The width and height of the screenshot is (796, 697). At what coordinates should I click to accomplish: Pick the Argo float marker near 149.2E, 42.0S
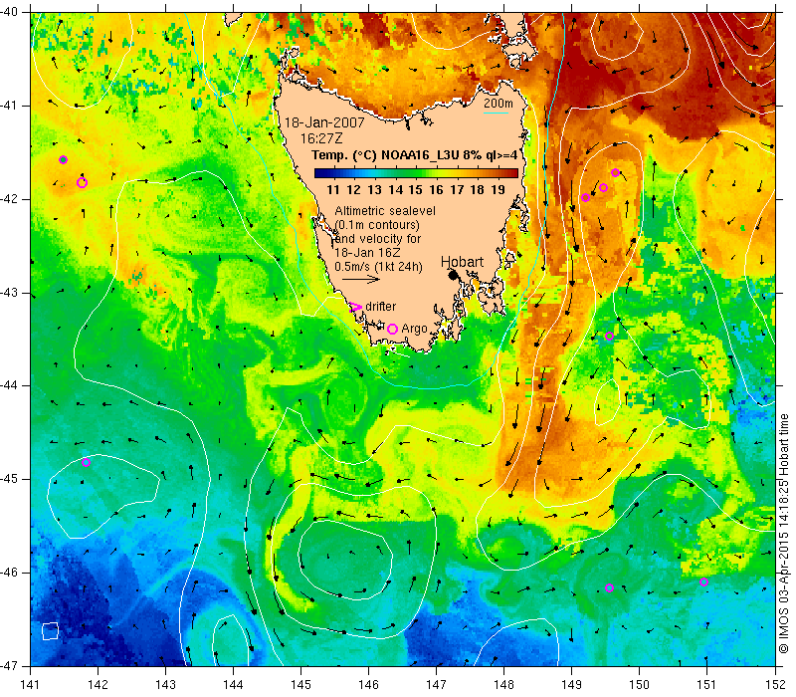(x=585, y=197)
